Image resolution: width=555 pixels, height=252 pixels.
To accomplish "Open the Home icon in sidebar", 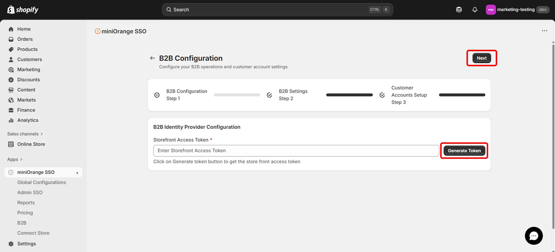I will coord(11,29).
